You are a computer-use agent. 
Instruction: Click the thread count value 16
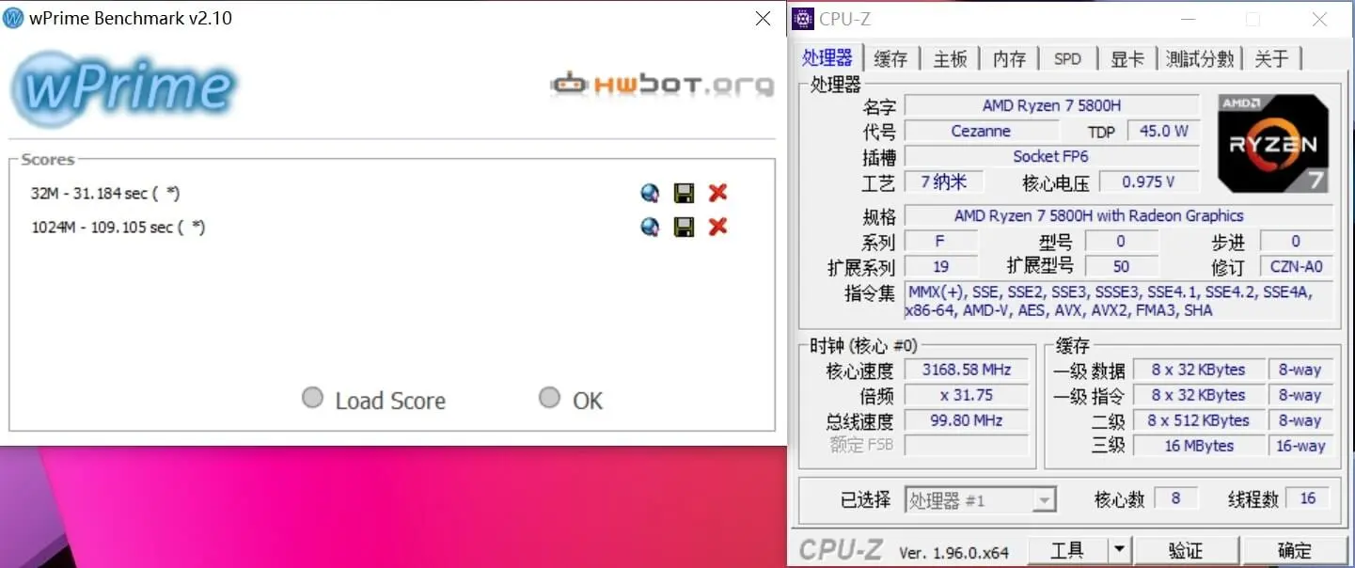point(1308,498)
